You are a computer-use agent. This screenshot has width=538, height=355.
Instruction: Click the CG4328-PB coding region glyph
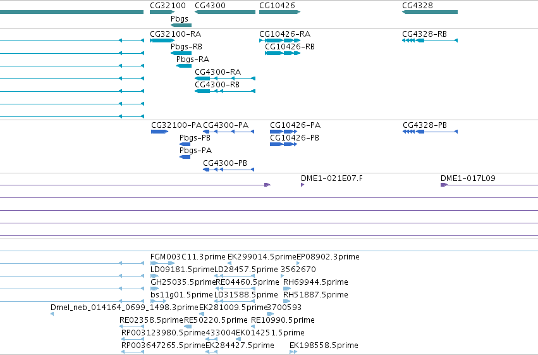430,132
